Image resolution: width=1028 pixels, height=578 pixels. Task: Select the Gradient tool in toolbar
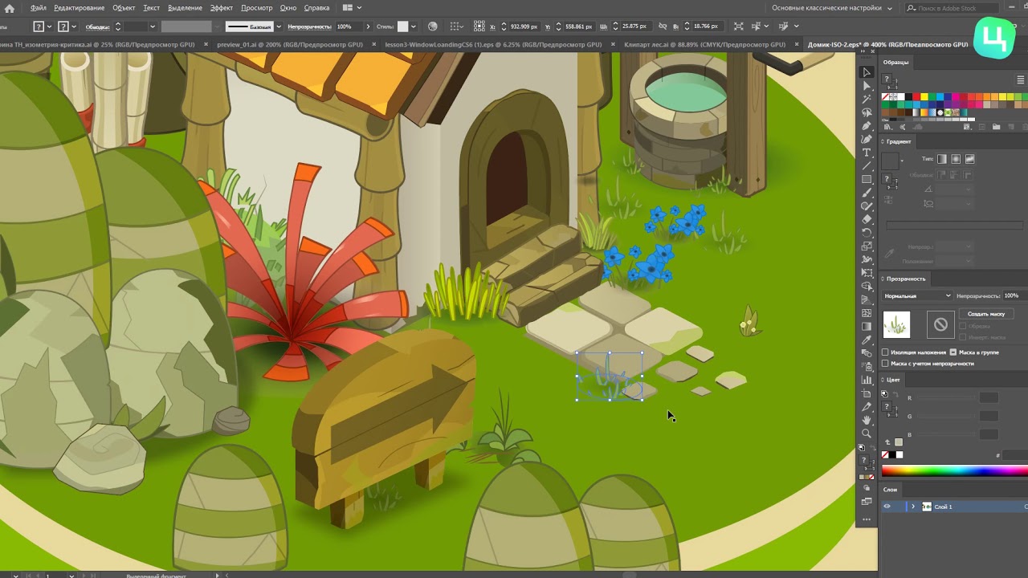(867, 327)
